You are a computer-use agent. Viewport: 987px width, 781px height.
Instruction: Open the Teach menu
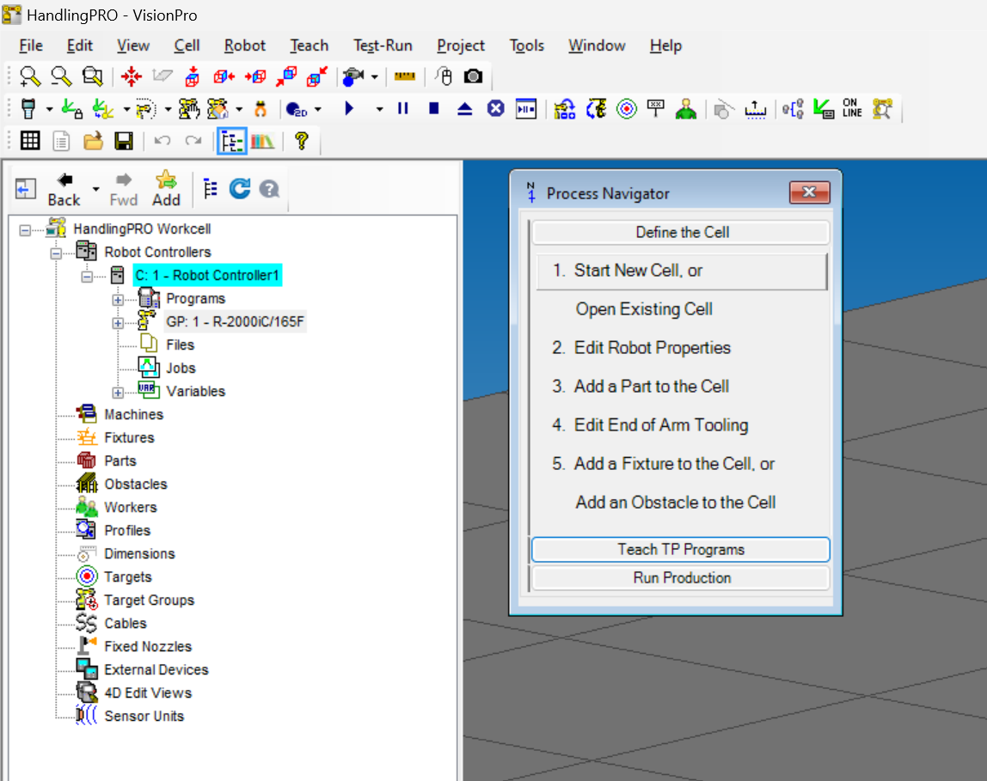pyautogui.click(x=309, y=46)
